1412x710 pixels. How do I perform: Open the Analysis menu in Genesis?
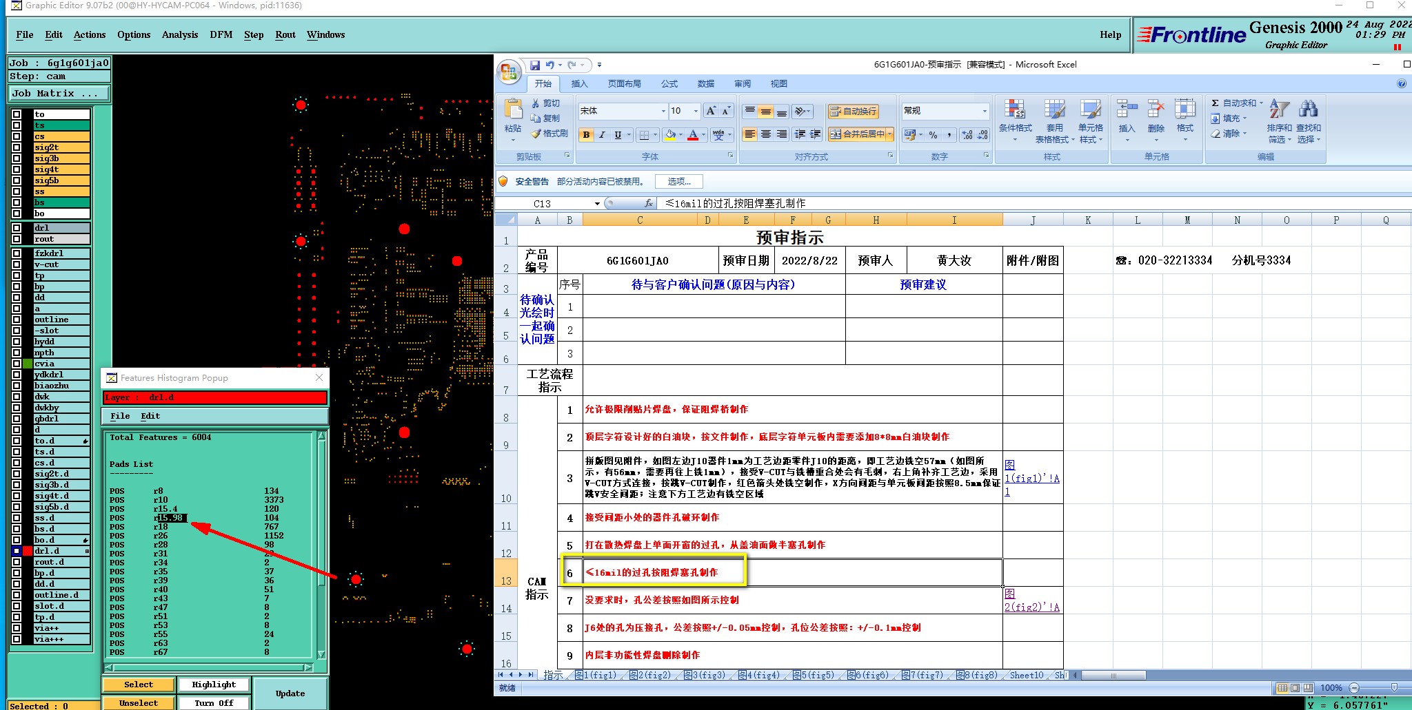(x=180, y=34)
